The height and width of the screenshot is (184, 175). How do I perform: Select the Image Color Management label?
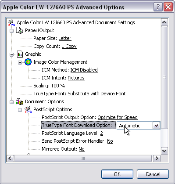click(x=61, y=62)
